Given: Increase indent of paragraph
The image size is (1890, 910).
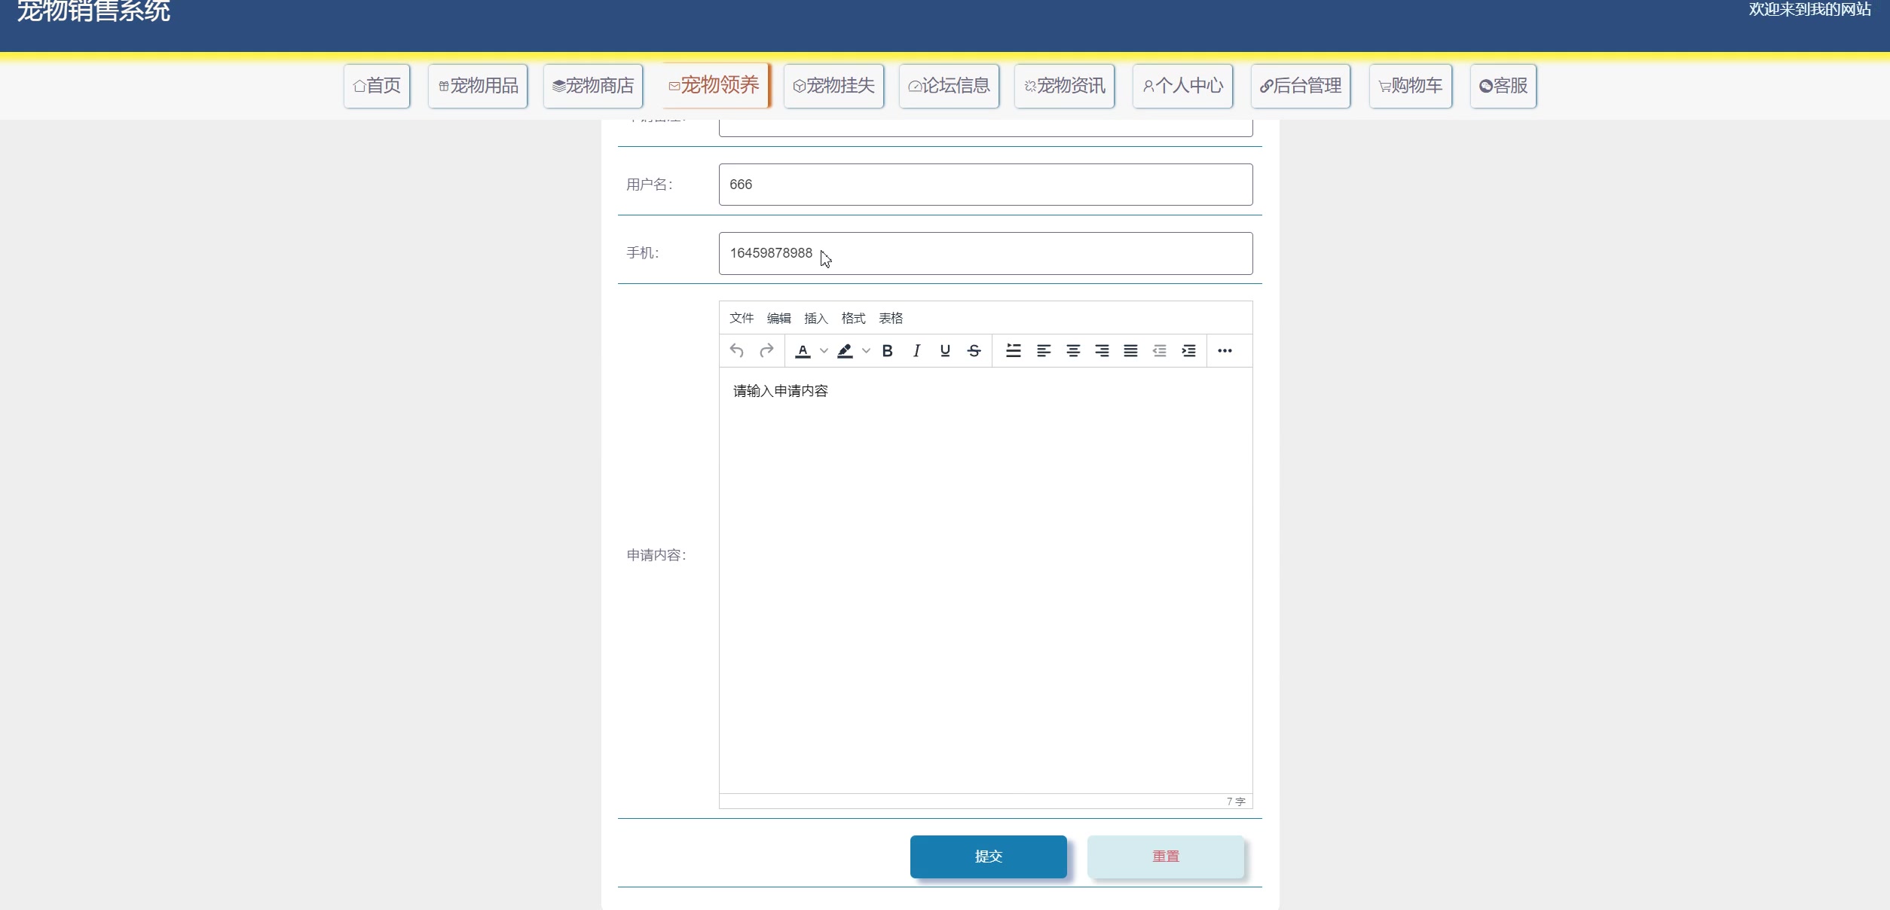Looking at the screenshot, I should coord(1189,350).
